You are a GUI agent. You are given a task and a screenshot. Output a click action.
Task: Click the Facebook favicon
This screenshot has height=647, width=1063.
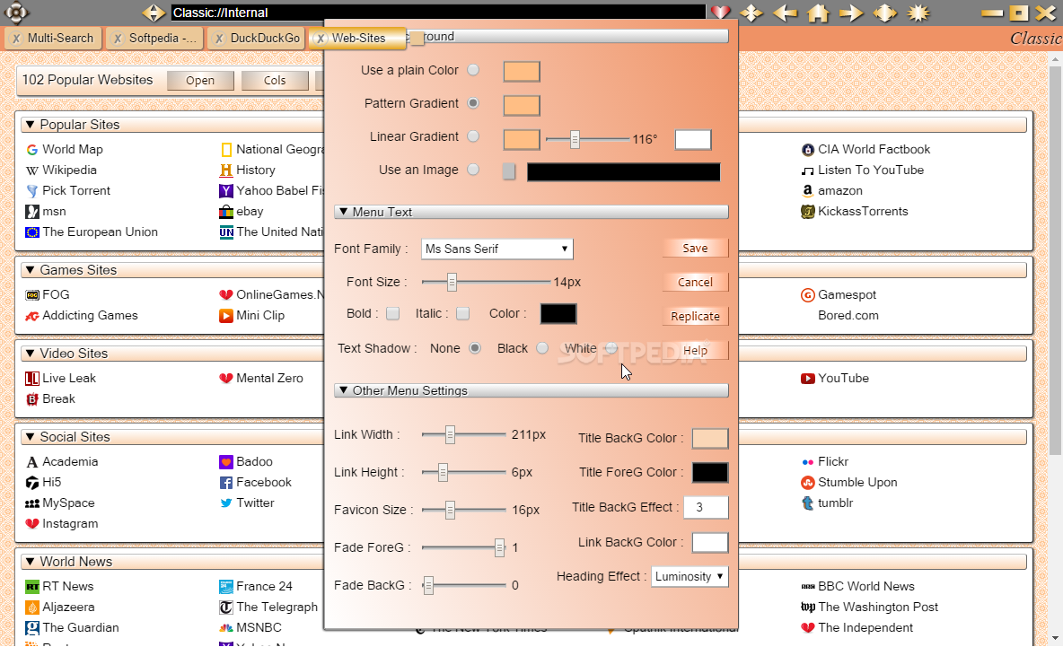pos(225,483)
